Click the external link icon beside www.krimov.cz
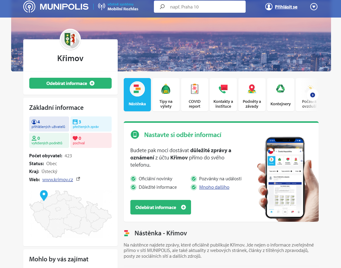Screen dimensions: 341x268 78,179
